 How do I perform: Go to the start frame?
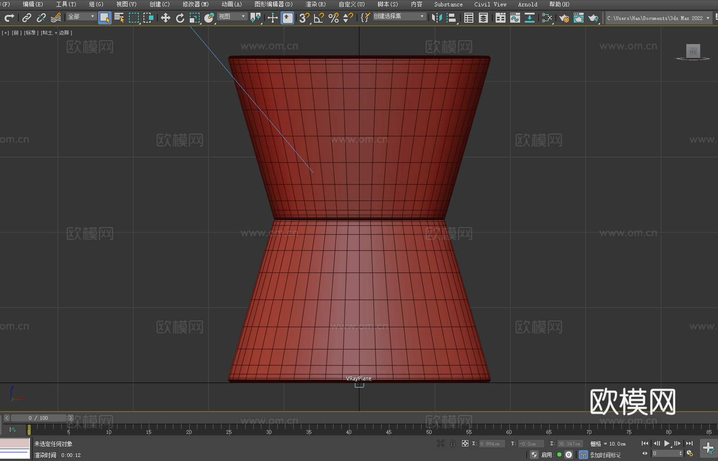click(x=644, y=443)
